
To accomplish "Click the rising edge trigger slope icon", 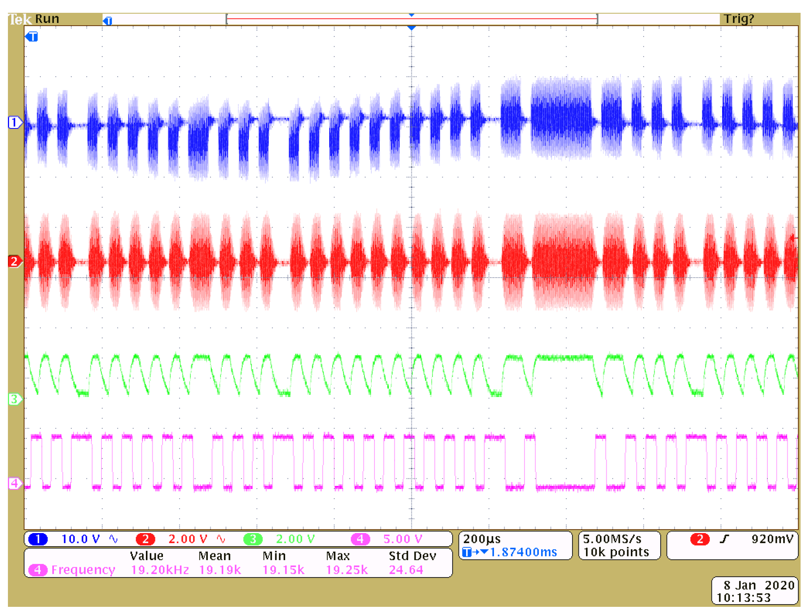I will click(x=724, y=539).
